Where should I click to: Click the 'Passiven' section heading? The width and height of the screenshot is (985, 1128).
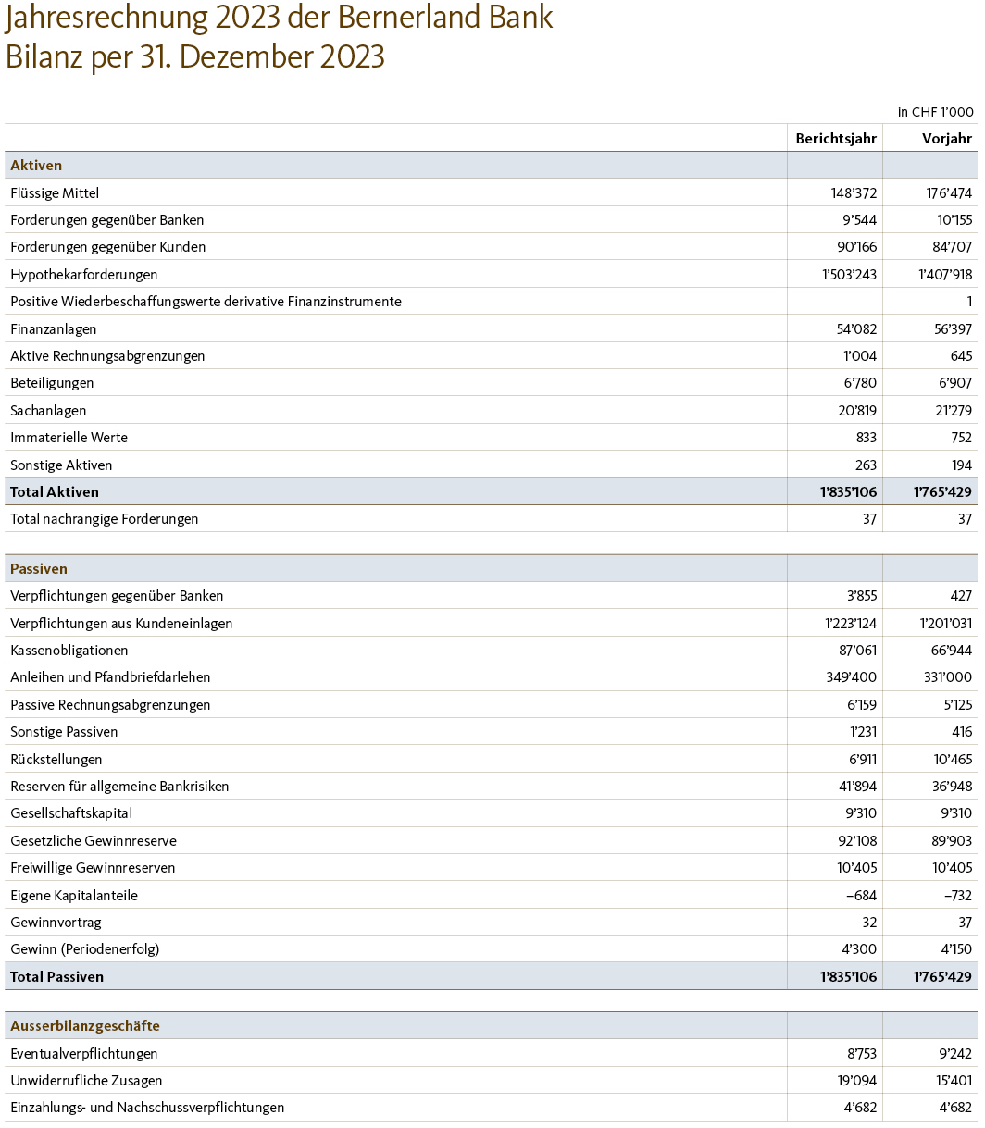coord(39,569)
